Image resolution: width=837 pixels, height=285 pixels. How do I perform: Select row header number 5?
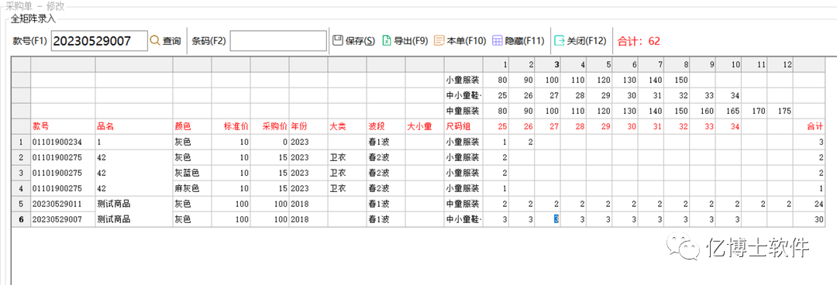(x=21, y=204)
